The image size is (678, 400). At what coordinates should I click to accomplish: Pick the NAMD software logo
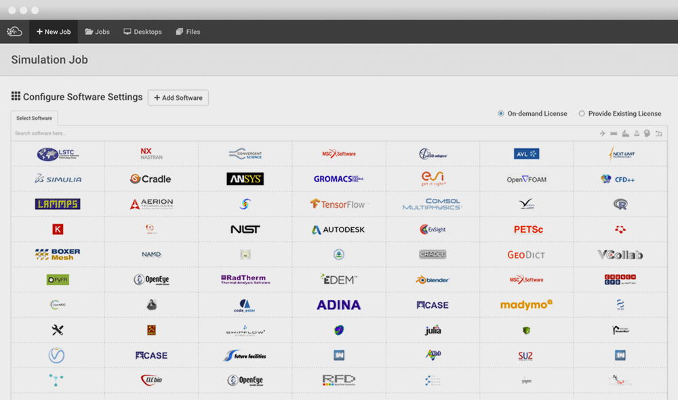click(151, 254)
